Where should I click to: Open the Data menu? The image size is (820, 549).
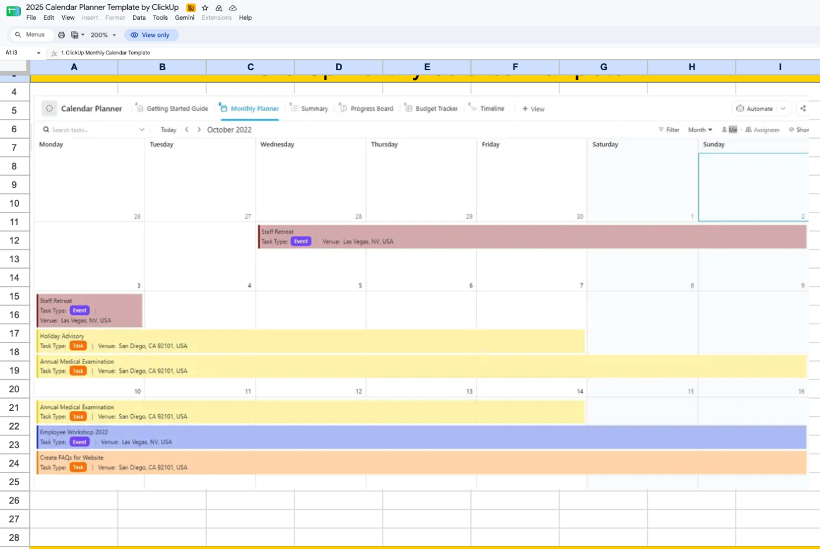pos(139,18)
